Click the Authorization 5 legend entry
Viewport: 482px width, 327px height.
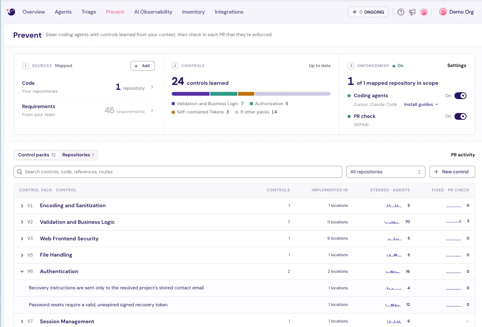(x=269, y=104)
